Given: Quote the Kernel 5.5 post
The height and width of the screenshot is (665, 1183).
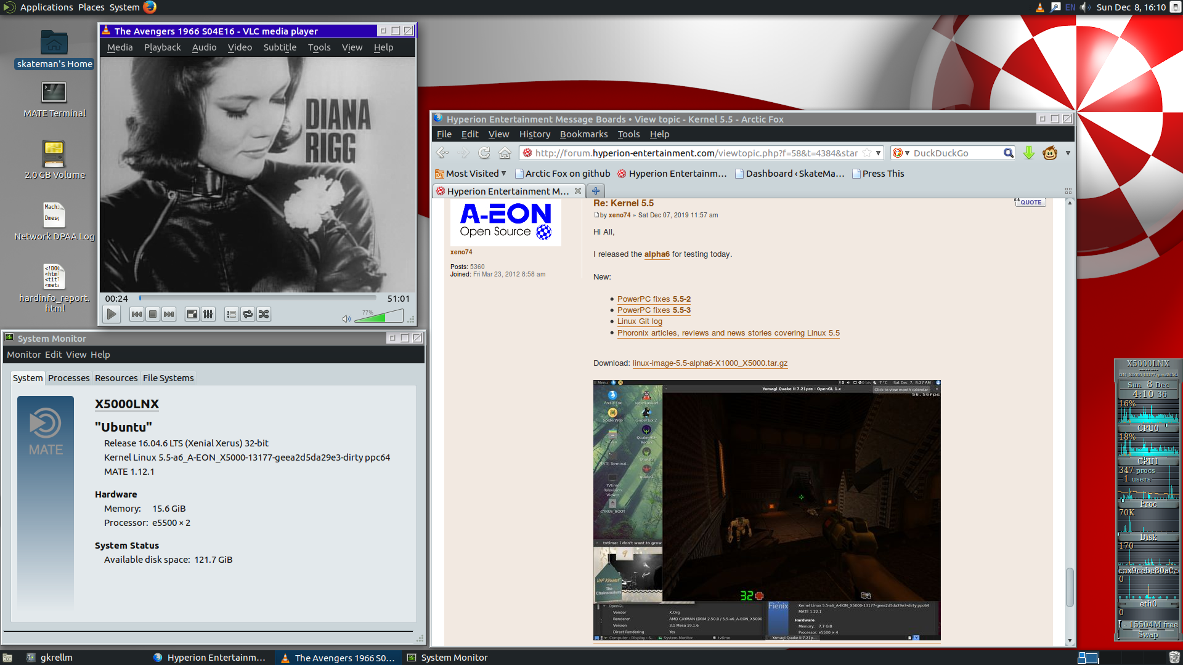Looking at the screenshot, I should (x=1030, y=202).
